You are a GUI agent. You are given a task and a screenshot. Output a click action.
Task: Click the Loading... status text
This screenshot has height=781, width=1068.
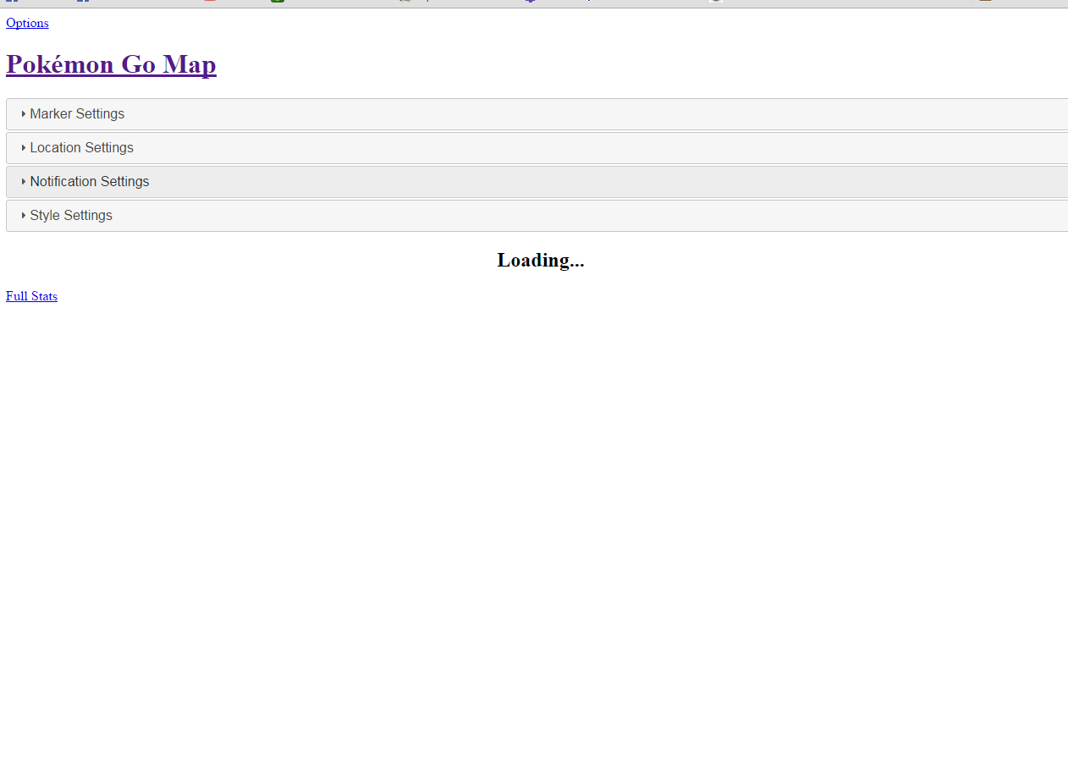[541, 261]
